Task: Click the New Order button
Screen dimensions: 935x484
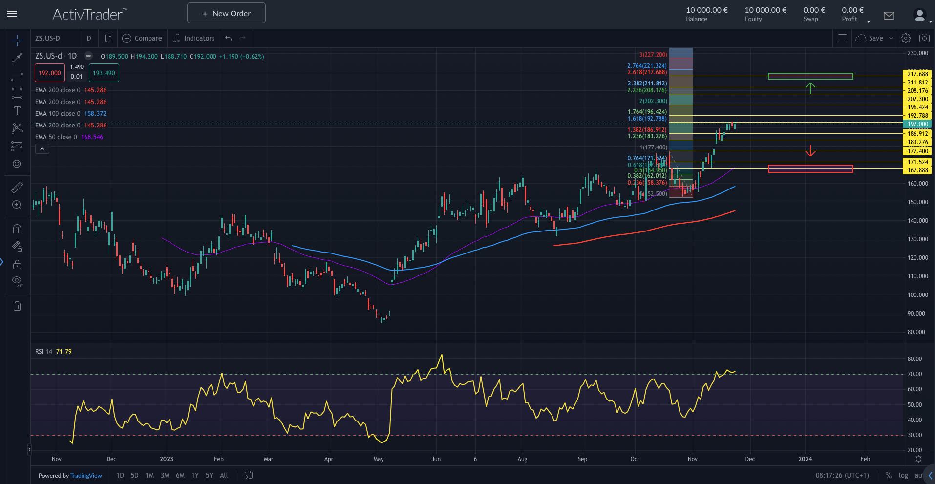Action: [226, 13]
